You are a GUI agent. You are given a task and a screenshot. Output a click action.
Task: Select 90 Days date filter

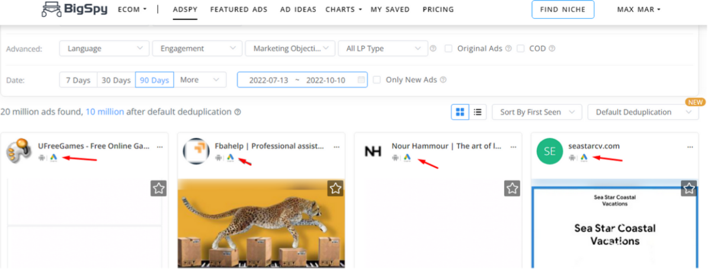click(x=155, y=80)
